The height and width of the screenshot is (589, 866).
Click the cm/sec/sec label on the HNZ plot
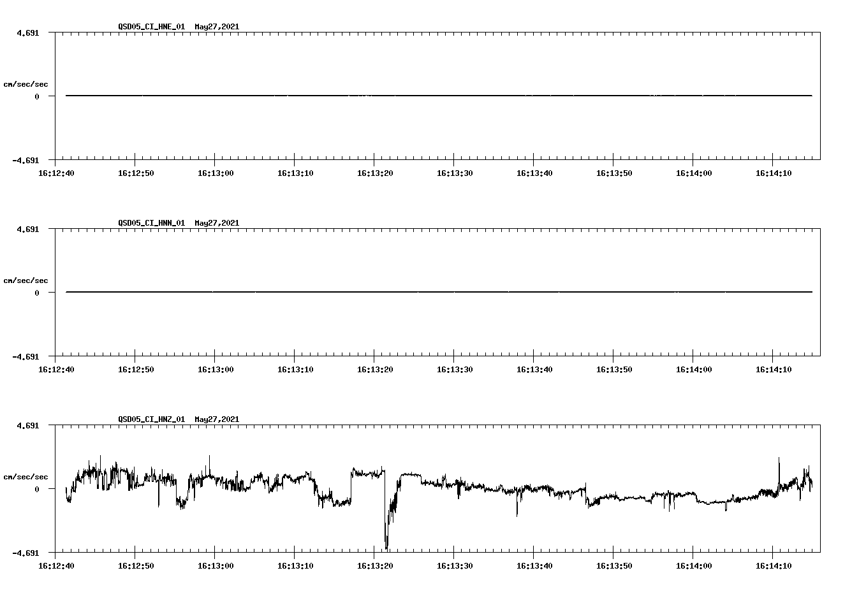pyautogui.click(x=26, y=476)
